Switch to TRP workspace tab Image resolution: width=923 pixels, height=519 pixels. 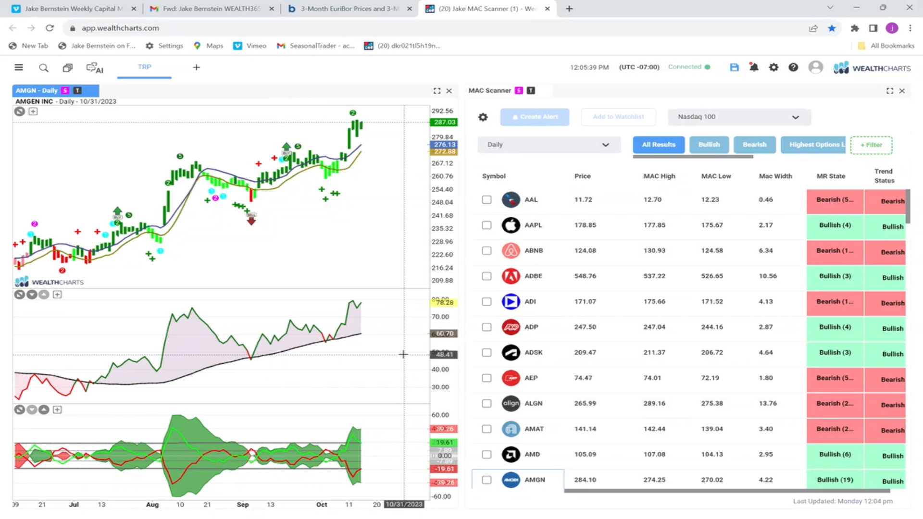(x=144, y=67)
